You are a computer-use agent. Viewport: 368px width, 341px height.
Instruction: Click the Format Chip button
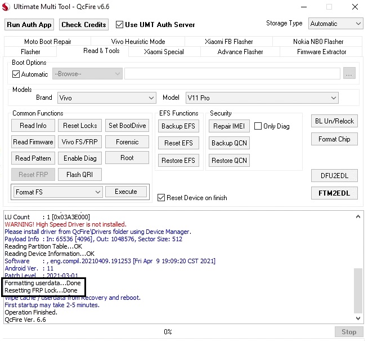(x=334, y=139)
